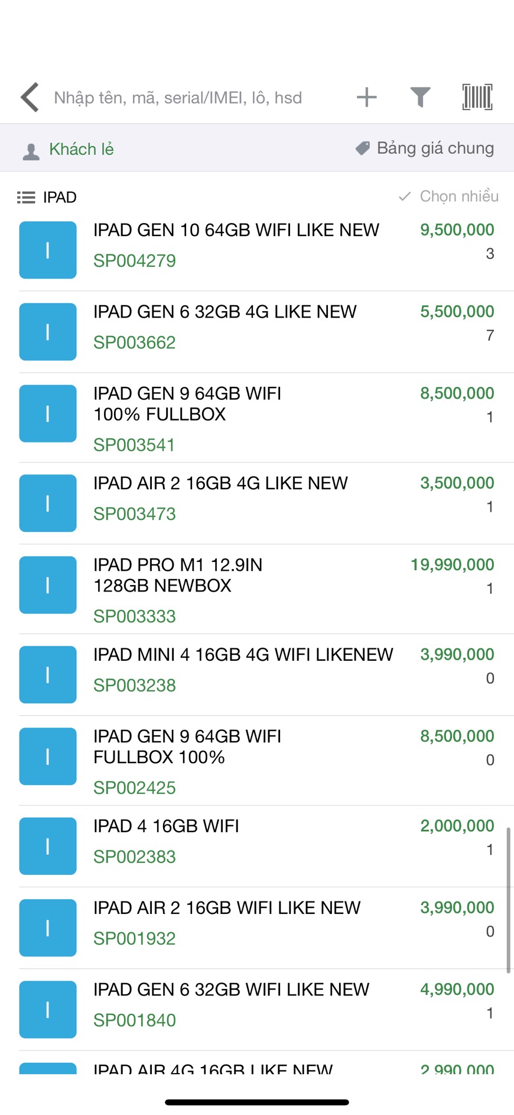Select IPAD AIR 2 16GB 4G LIKE NEW
Viewport: 514px width, 1115px height.
(220, 483)
